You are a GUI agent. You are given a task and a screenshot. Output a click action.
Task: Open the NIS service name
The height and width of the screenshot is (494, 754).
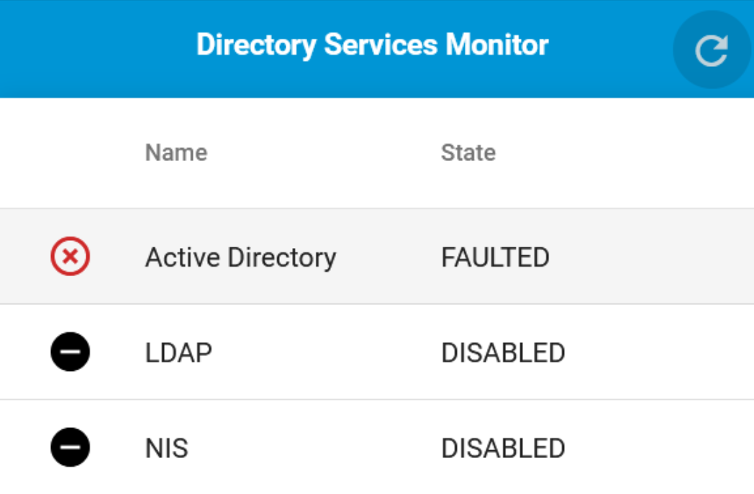point(167,449)
